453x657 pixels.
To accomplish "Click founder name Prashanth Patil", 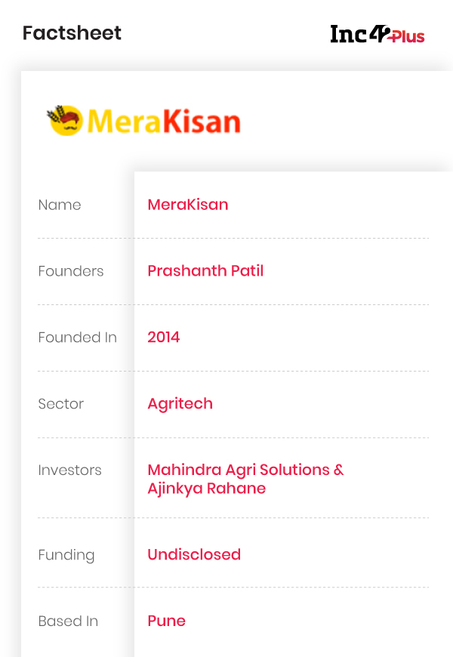I will (x=205, y=270).
